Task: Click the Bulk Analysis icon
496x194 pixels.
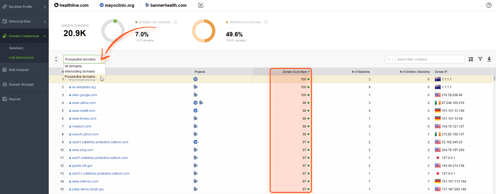Action: 5,70
